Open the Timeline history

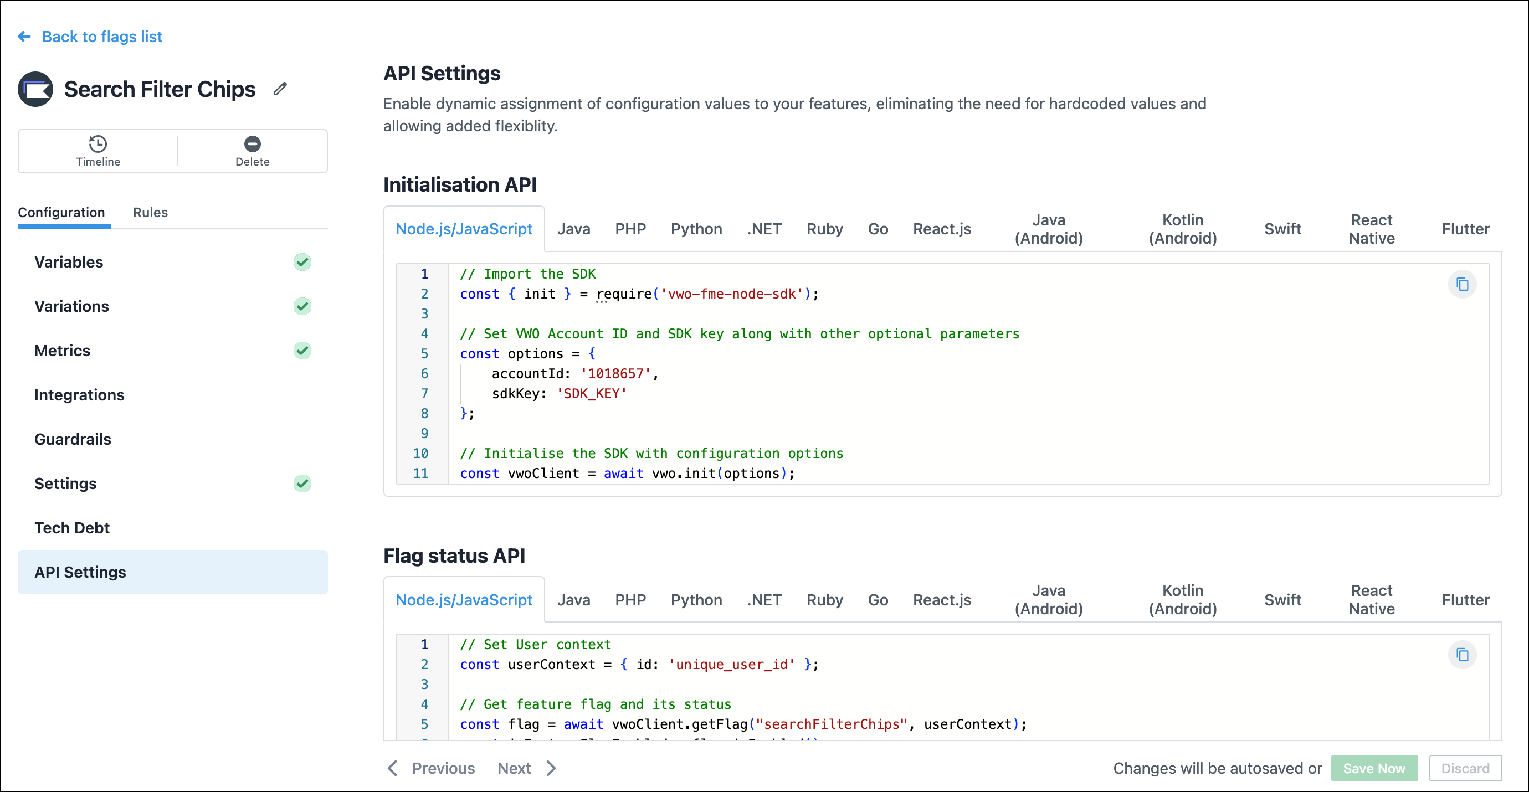(98, 151)
